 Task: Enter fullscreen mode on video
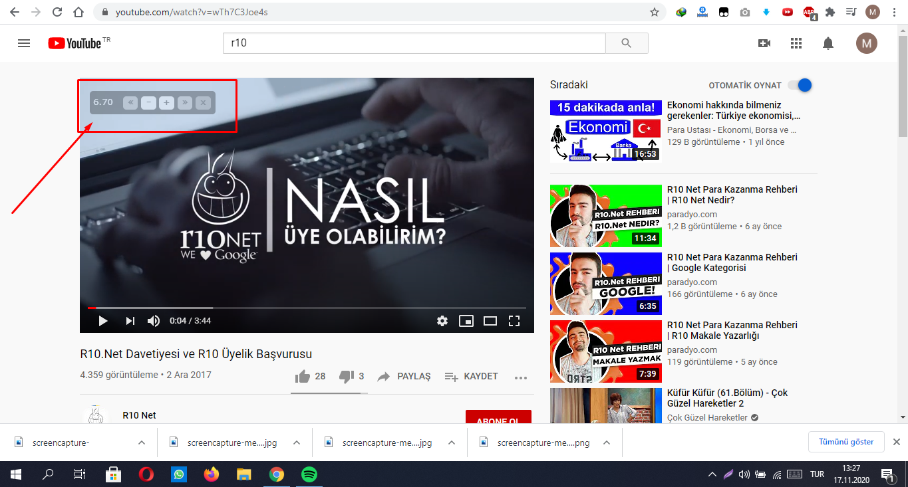(514, 321)
